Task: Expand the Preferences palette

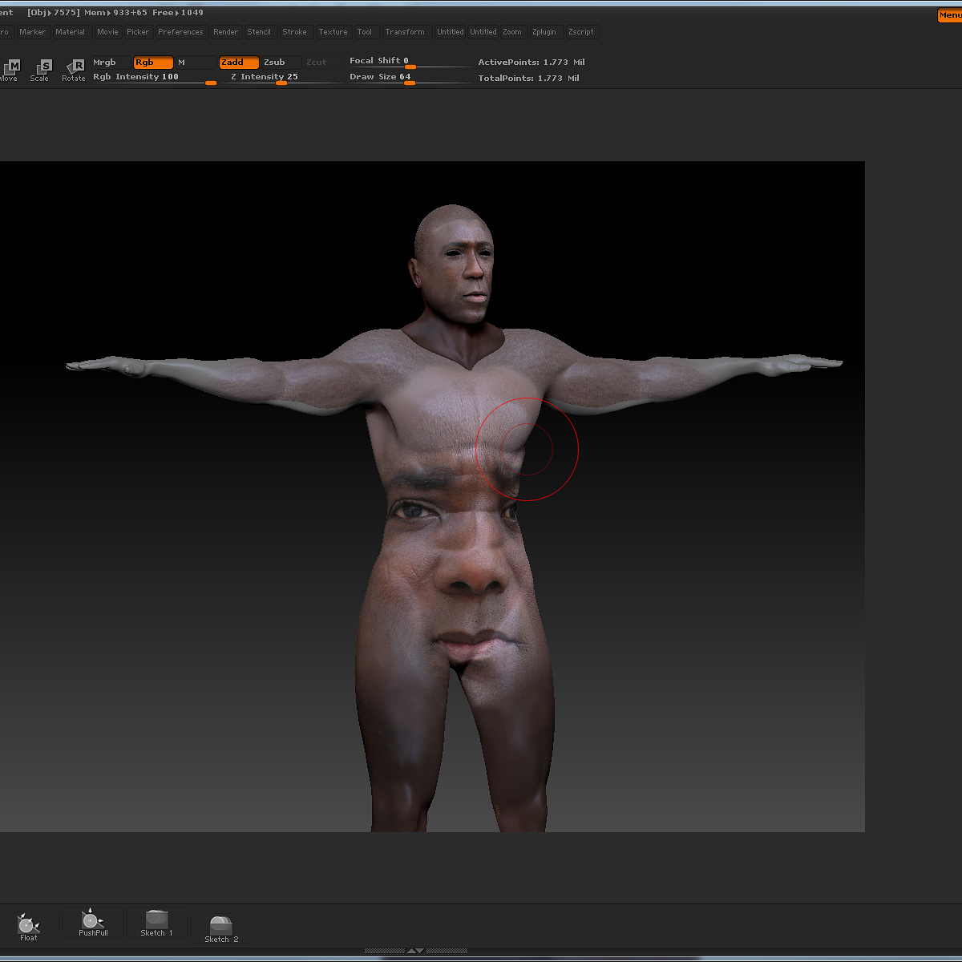Action: [x=180, y=32]
